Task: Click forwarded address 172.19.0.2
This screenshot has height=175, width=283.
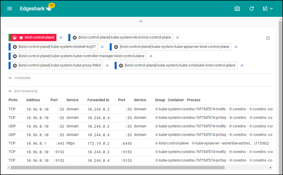Action: pyautogui.click(x=98, y=143)
